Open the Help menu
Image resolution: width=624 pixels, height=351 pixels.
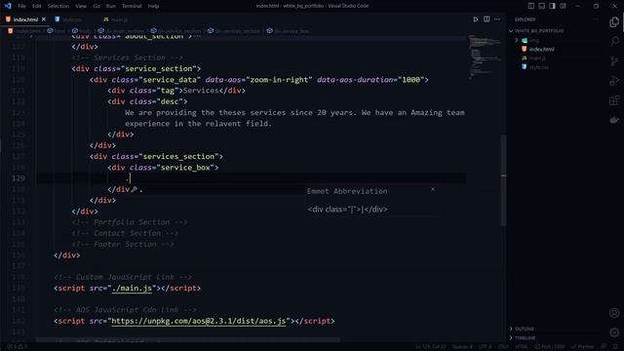pyautogui.click(x=153, y=6)
